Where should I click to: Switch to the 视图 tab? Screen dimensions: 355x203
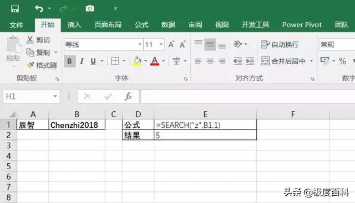pyautogui.click(x=222, y=24)
